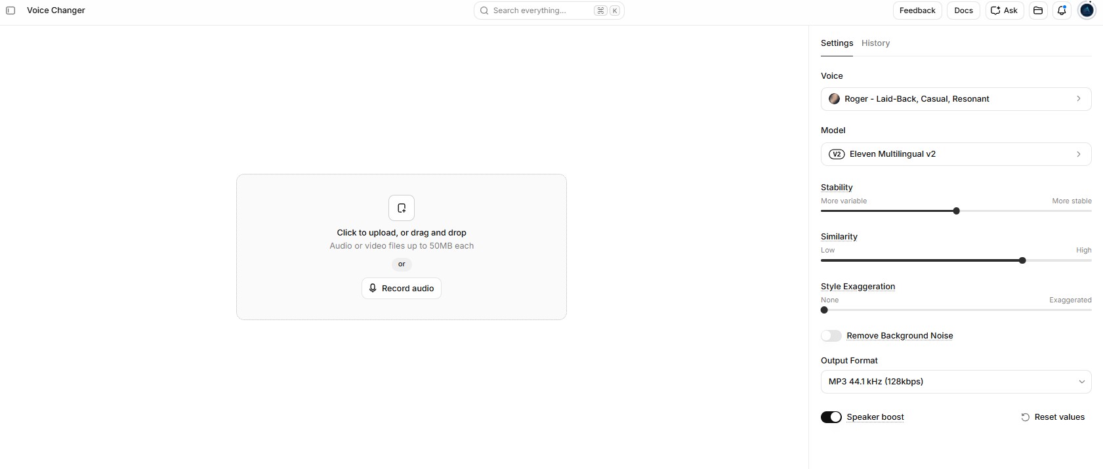
Task: Click the Similarity label
Action: tap(839, 237)
